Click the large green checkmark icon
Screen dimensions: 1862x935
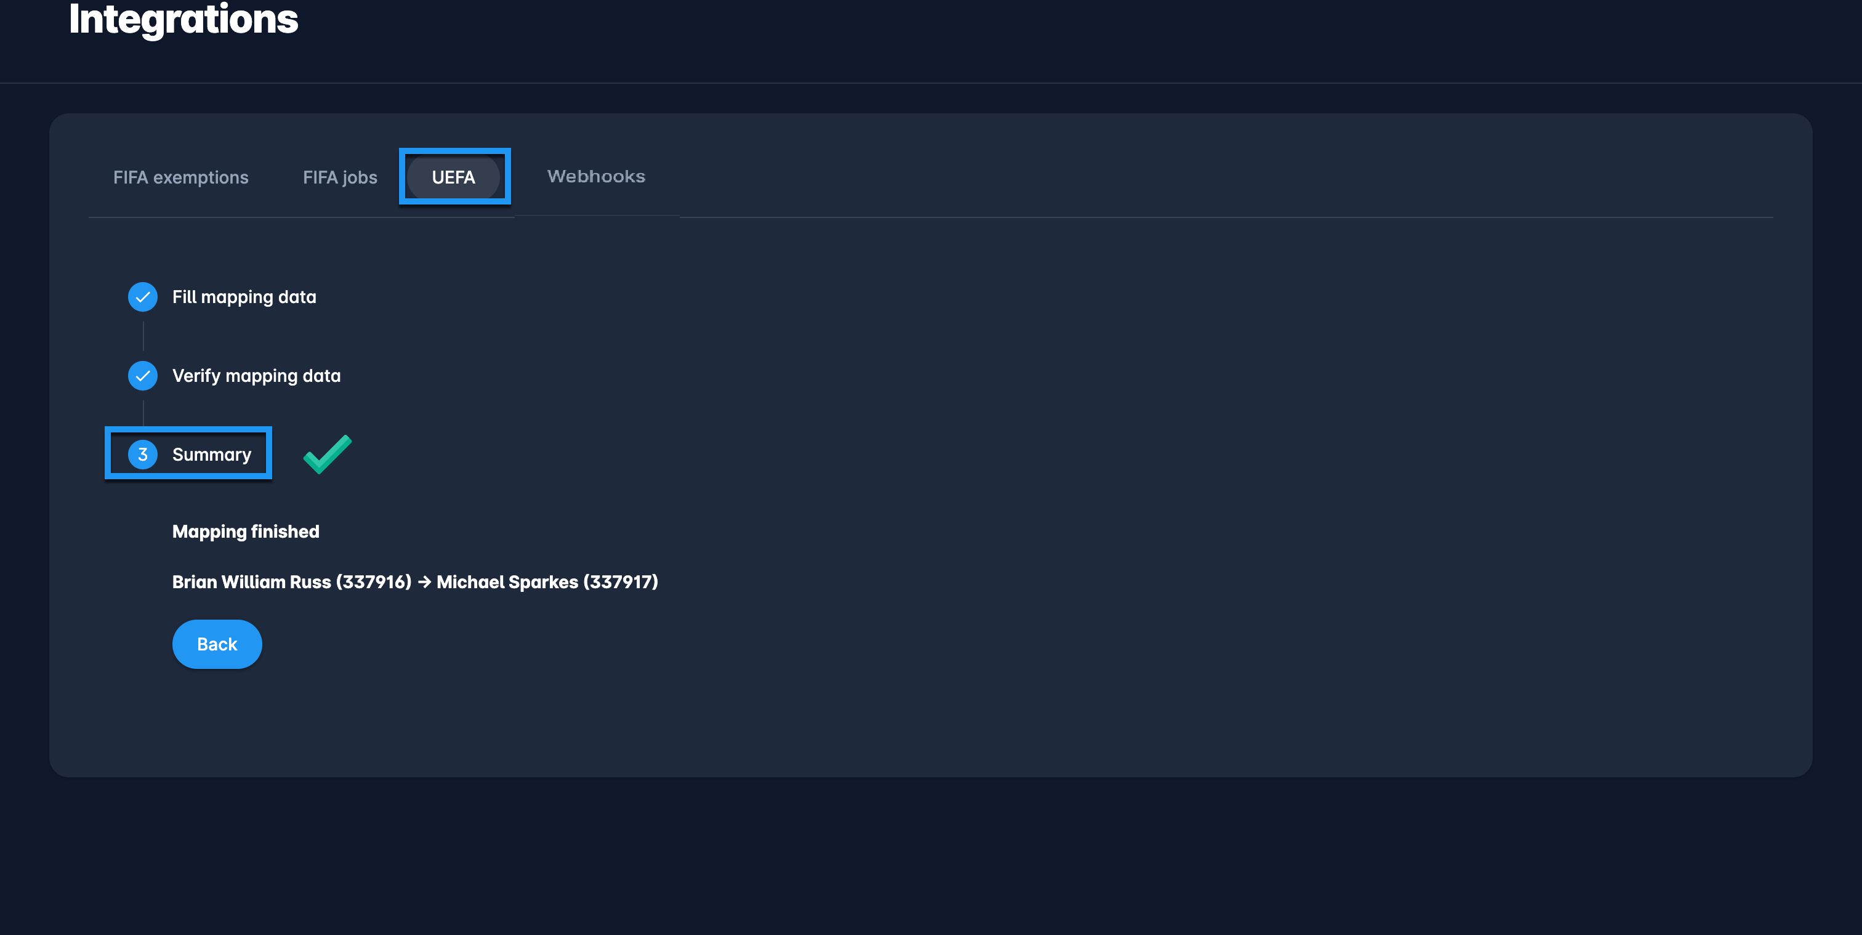click(328, 454)
